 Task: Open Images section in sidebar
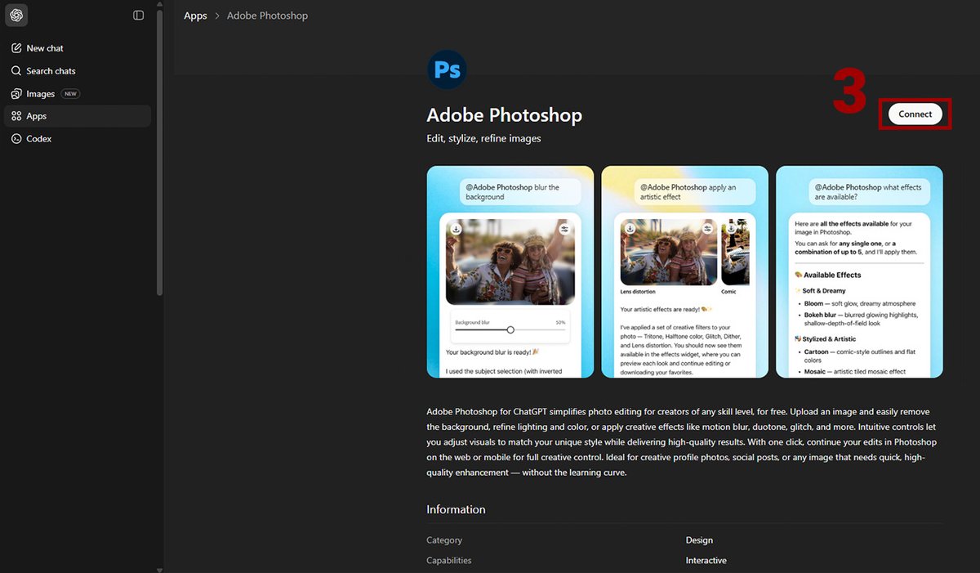tap(78, 94)
